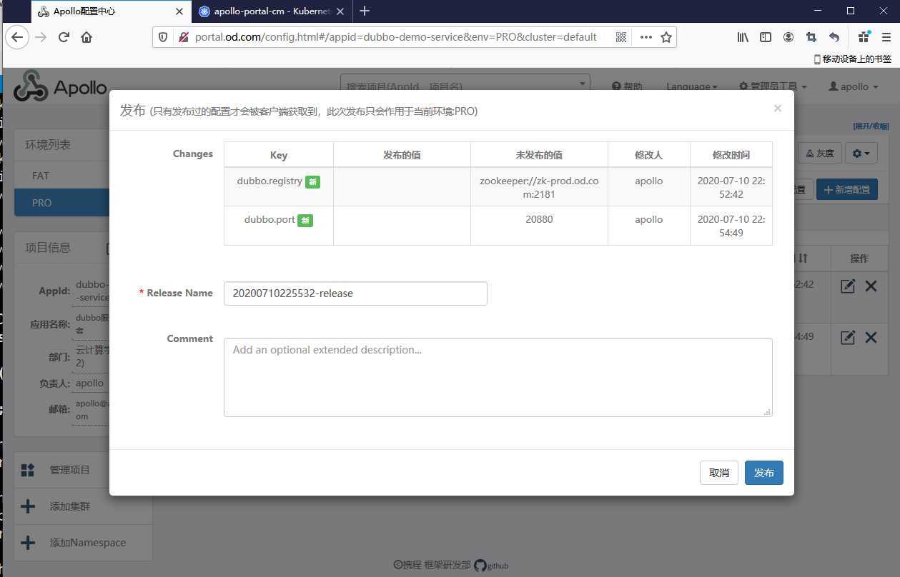Open the gear settings dropdown in namespace panel

(x=861, y=153)
